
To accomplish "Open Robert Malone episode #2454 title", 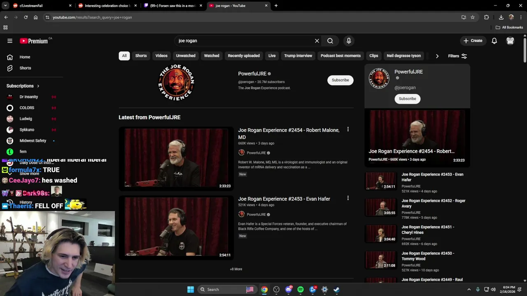I will coord(289,134).
